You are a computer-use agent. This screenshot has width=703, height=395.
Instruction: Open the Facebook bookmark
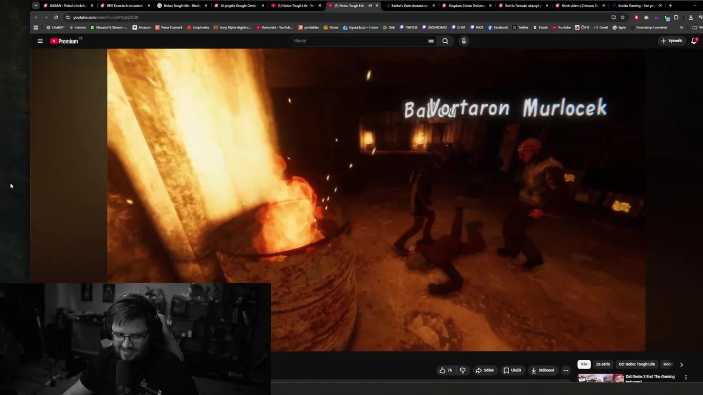pyautogui.click(x=498, y=27)
